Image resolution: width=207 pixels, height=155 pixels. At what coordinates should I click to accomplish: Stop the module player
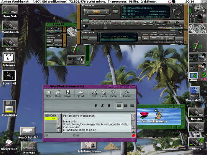(138, 24)
